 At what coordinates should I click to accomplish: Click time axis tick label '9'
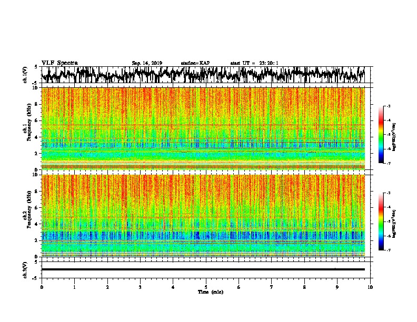coord(337,287)
